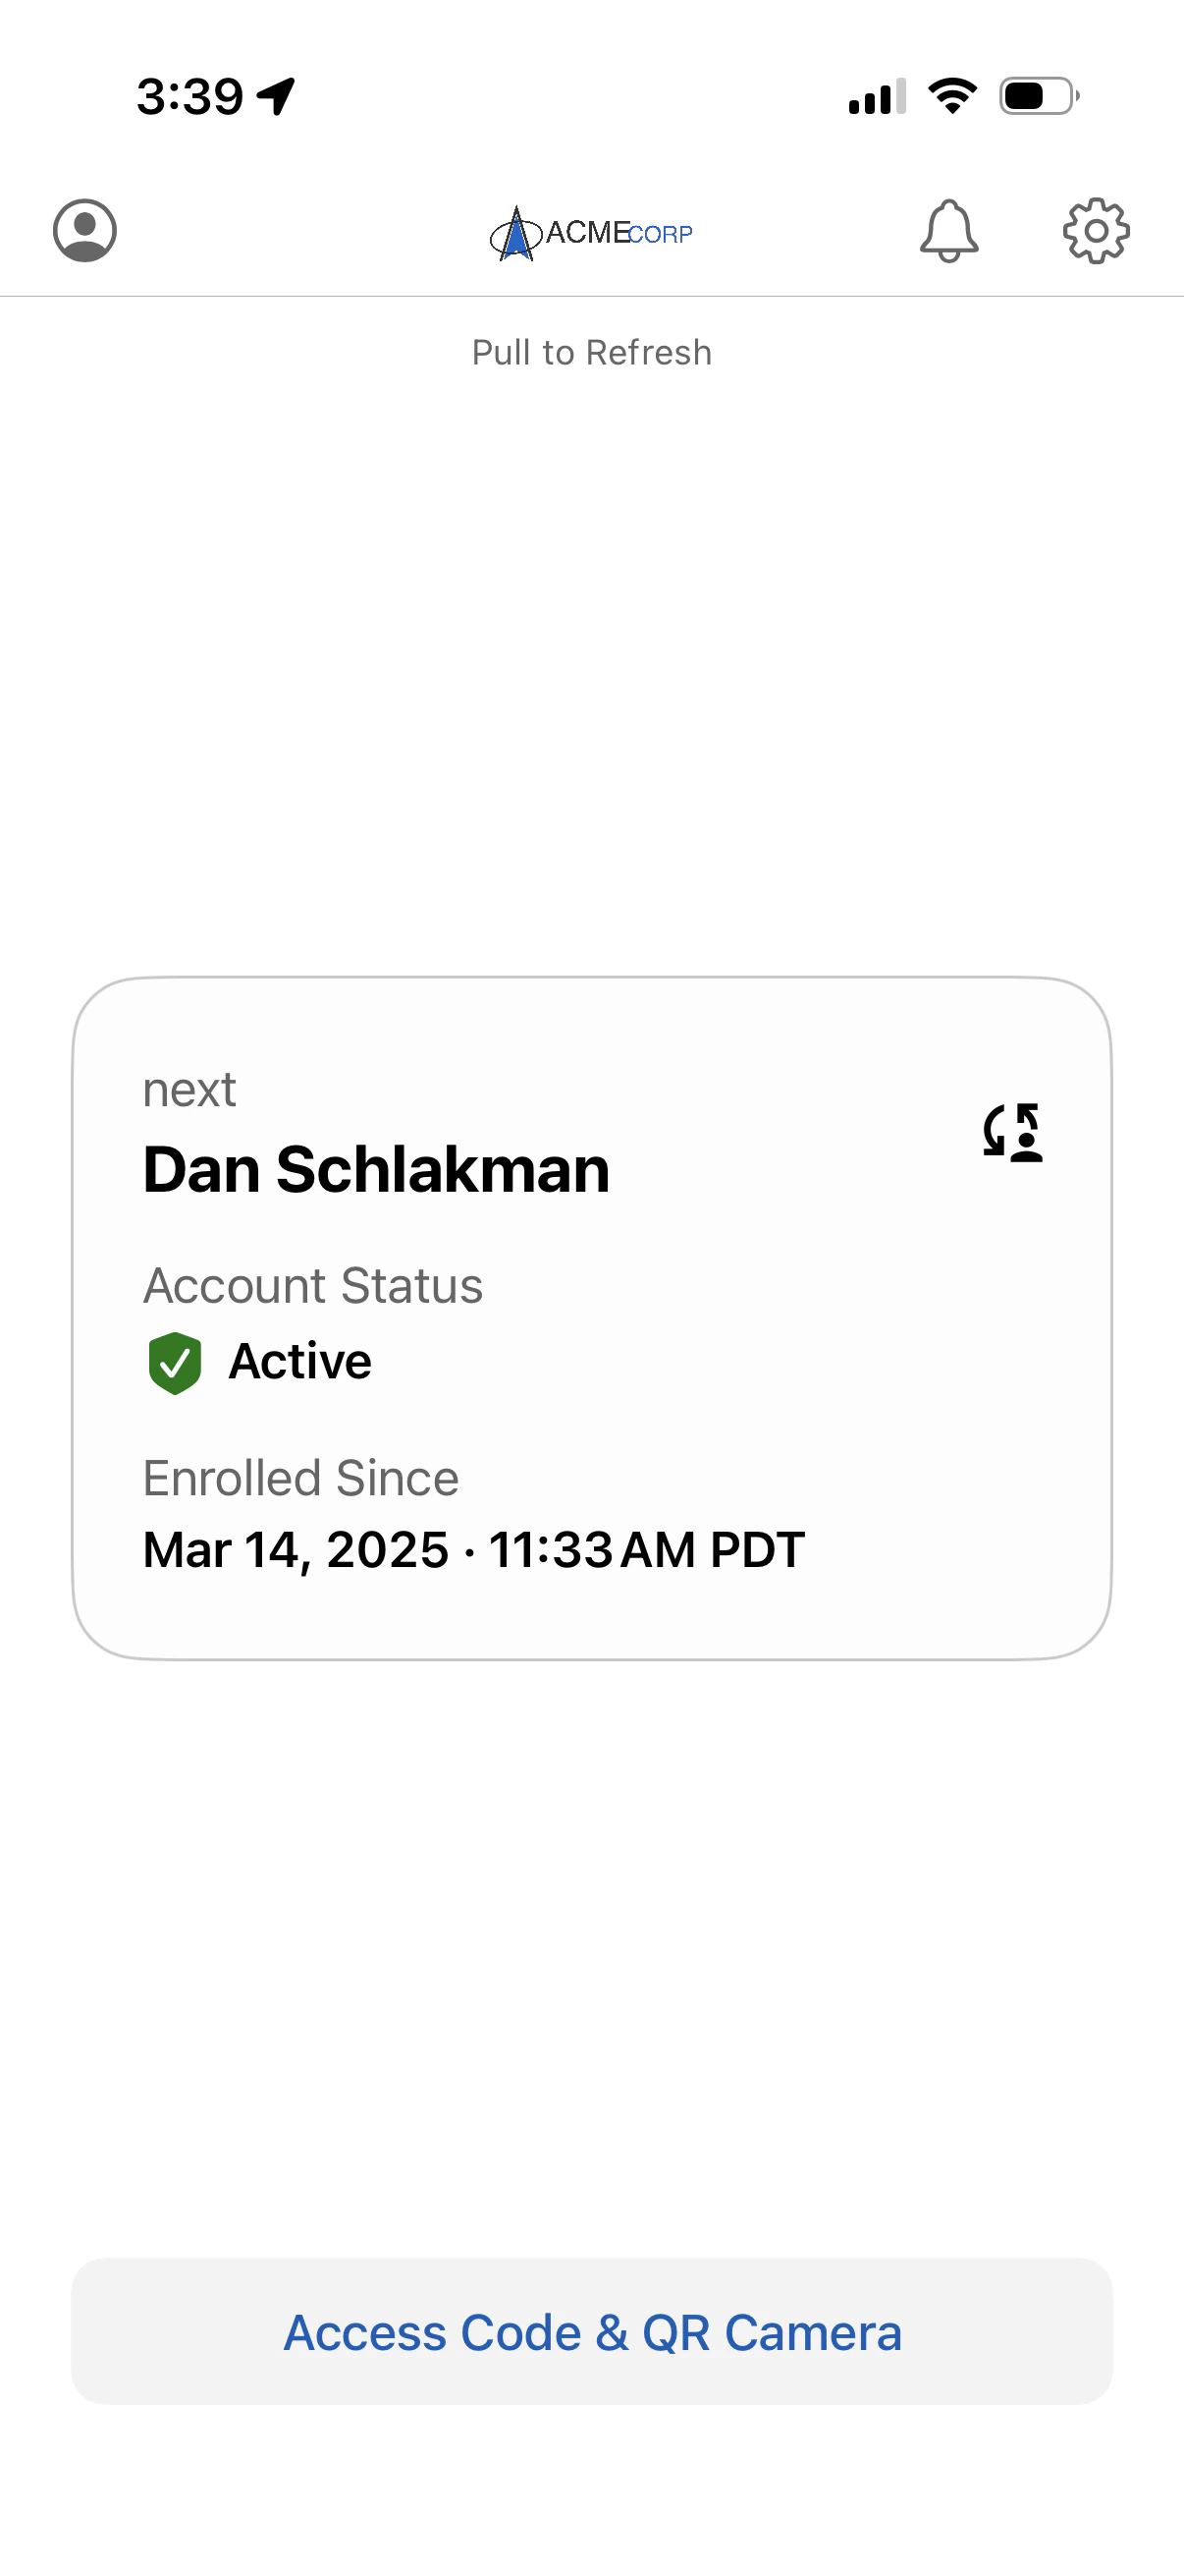Click the switch account icon on the card
Image resolution: width=1184 pixels, height=2576 pixels.
[x=1012, y=1133]
